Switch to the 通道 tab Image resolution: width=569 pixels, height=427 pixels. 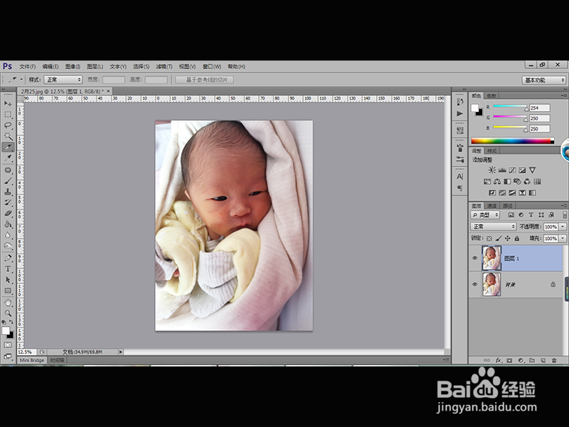[x=491, y=206]
